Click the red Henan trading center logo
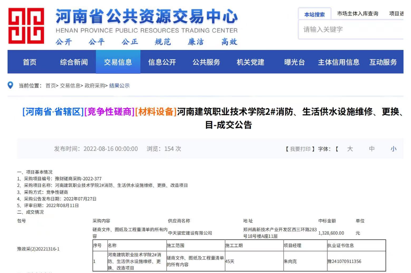The image size is (411, 273). pos(26,26)
